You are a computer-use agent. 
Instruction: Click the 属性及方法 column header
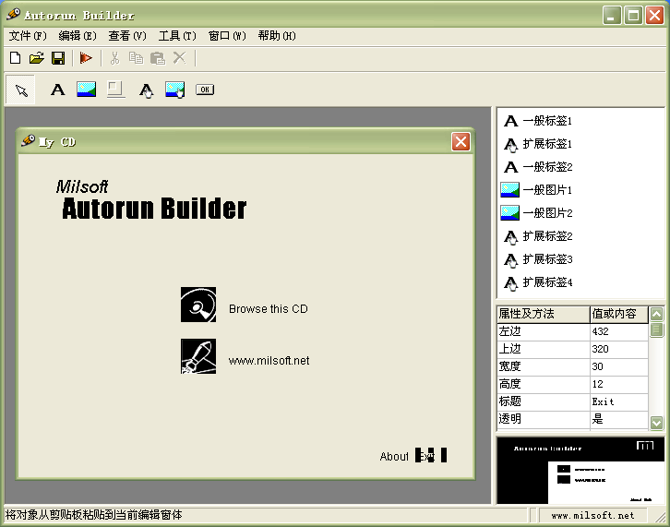point(543,314)
